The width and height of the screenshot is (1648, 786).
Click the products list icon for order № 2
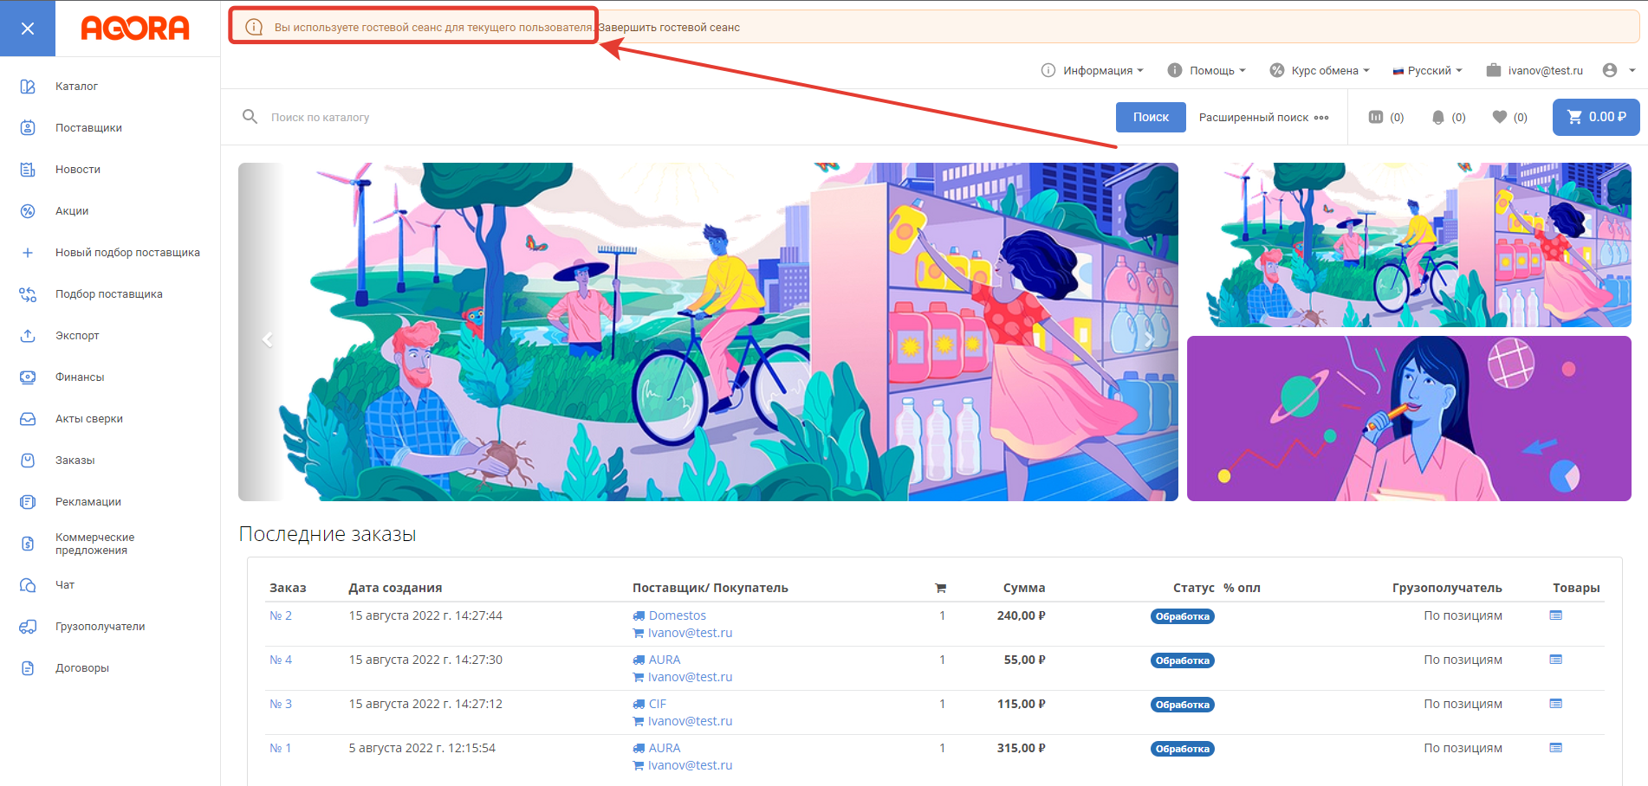pyautogui.click(x=1555, y=615)
